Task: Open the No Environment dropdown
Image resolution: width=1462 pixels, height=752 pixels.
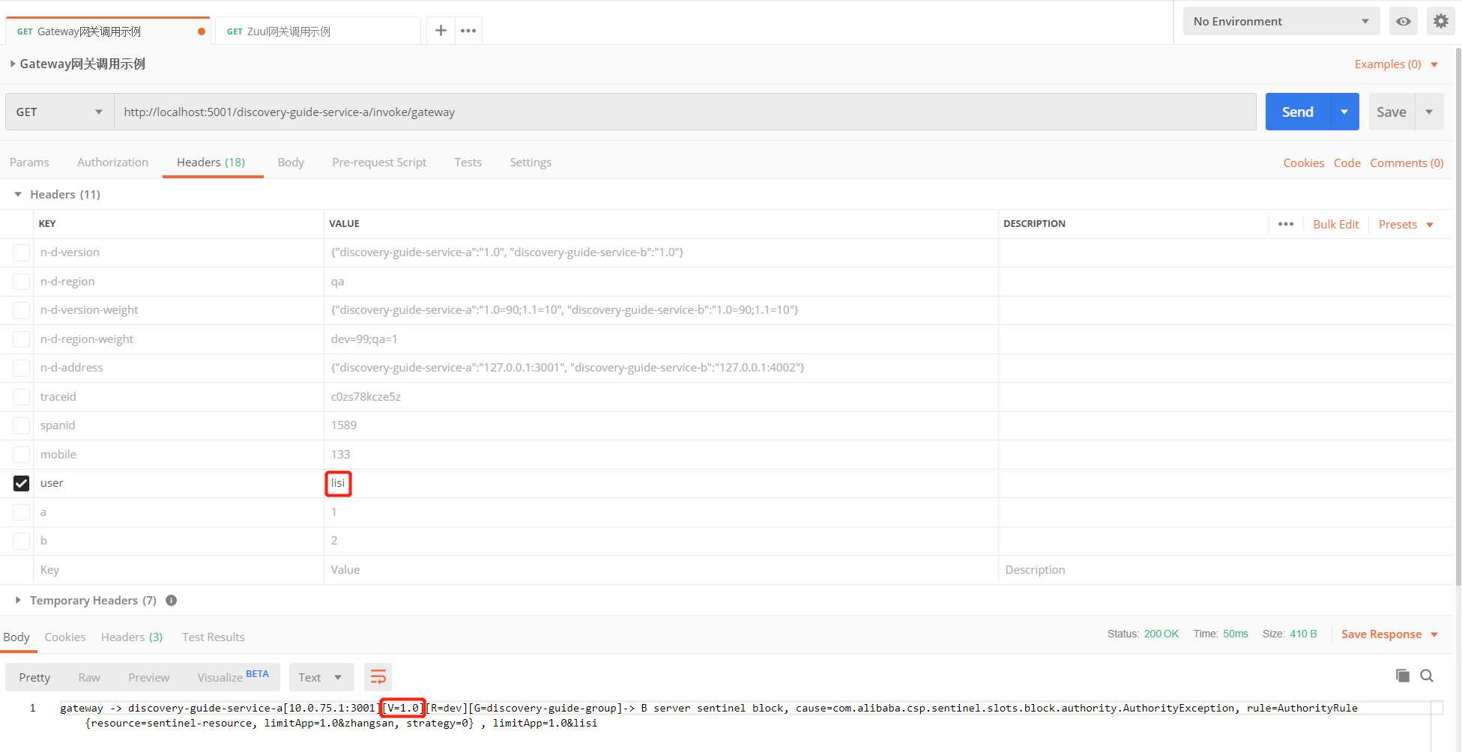Action: 1282,22
